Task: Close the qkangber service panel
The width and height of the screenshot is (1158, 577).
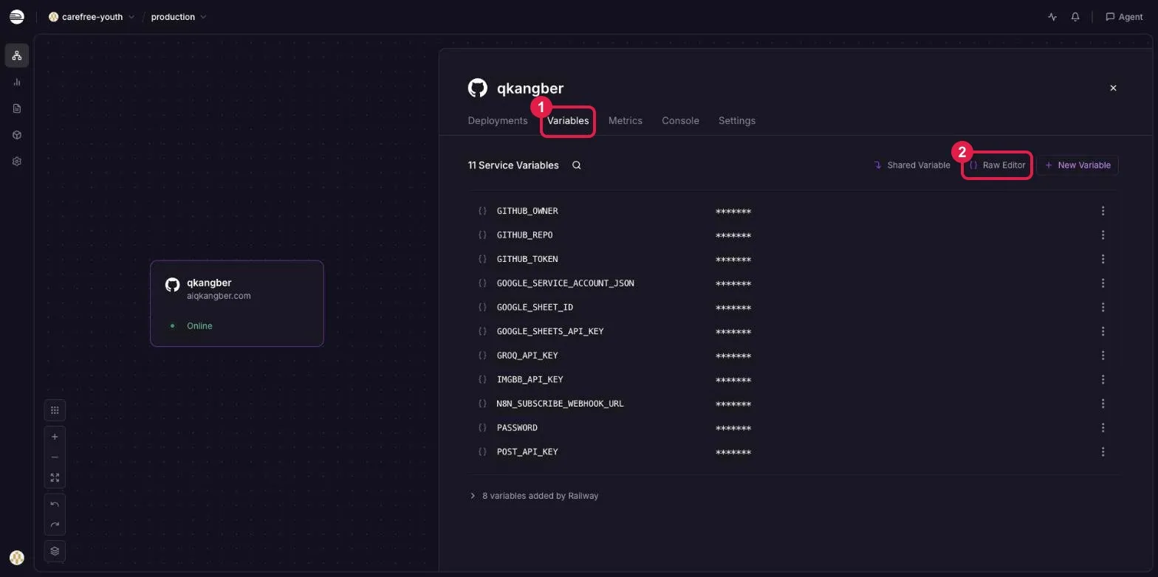Action: [x=1113, y=88]
